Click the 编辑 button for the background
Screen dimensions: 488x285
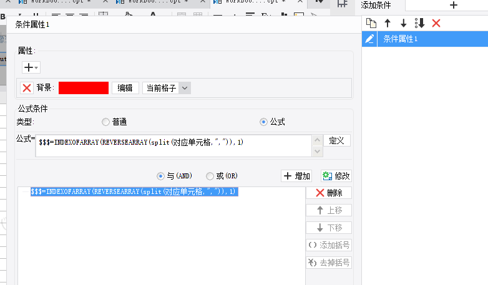(125, 88)
